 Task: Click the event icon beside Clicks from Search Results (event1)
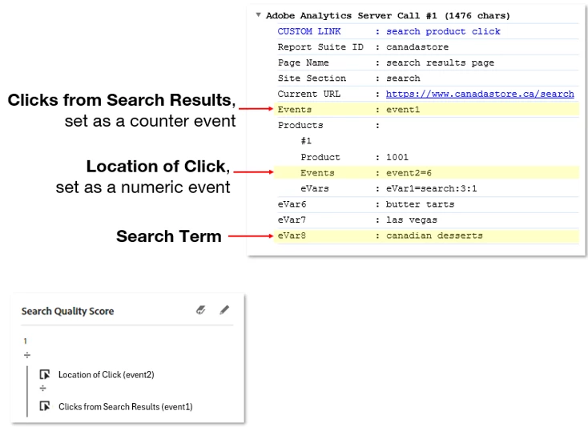pos(45,406)
